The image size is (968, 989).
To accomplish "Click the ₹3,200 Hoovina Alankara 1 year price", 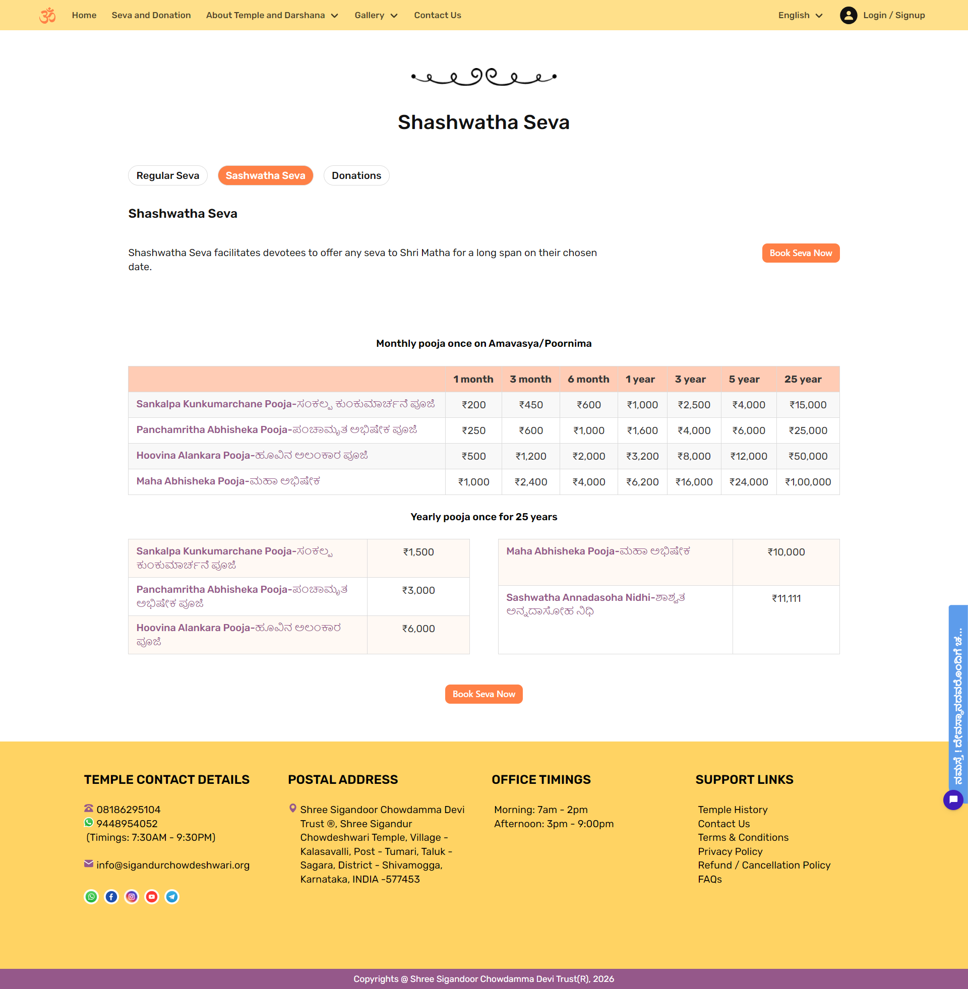I will [642, 456].
